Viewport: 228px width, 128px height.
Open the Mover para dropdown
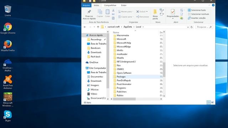coord(126,11)
